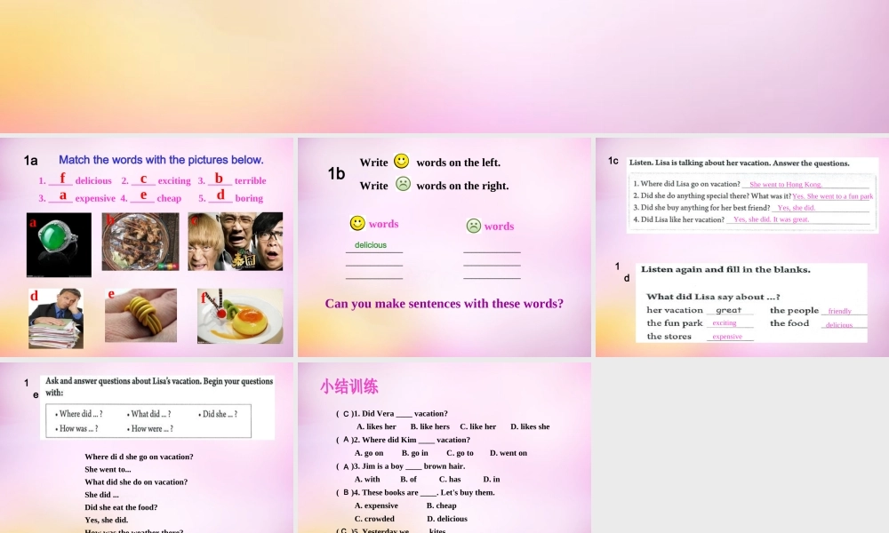Click the happy smiley beside the first "Write"
The height and width of the screenshot is (533, 889).
(401, 162)
